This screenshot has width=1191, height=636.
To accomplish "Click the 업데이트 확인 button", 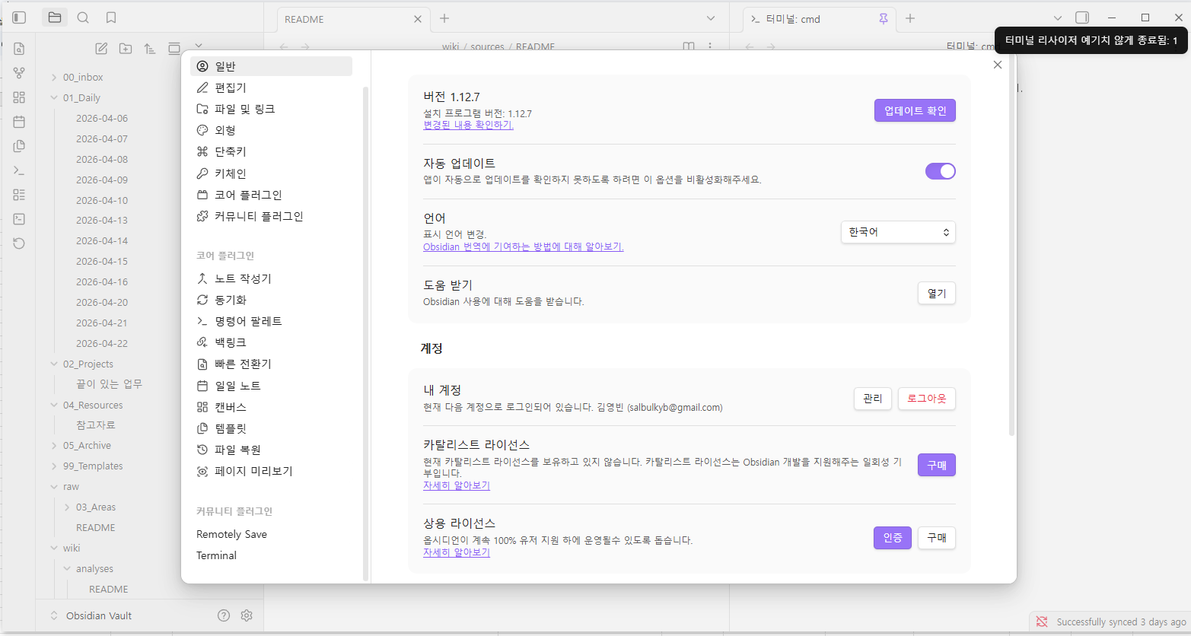I will [914, 110].
